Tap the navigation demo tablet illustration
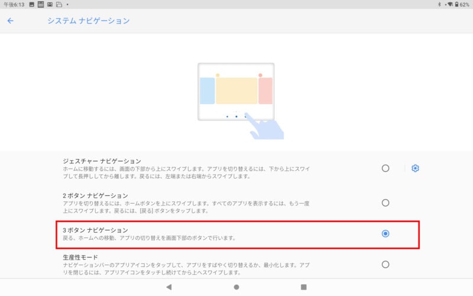This screenshot has height=296, width=473. (x=236, y=92)
